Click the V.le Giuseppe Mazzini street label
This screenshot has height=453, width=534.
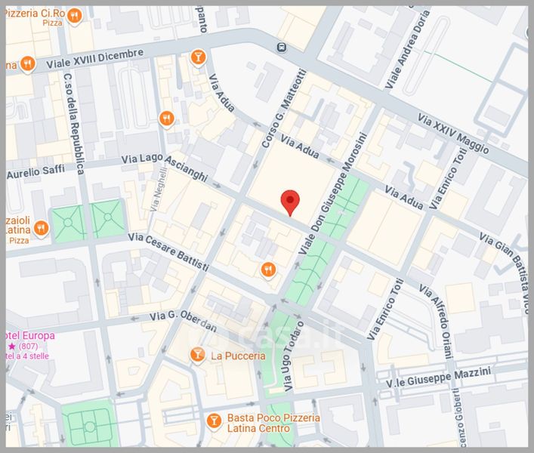(x=438, y=375)
